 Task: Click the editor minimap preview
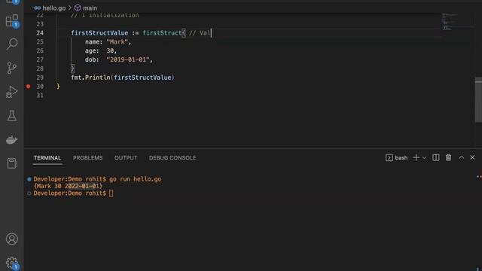(450, 22)
